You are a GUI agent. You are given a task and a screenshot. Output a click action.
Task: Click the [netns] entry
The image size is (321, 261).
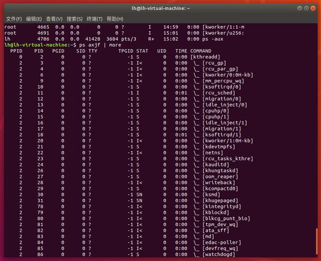click(213, 152)
